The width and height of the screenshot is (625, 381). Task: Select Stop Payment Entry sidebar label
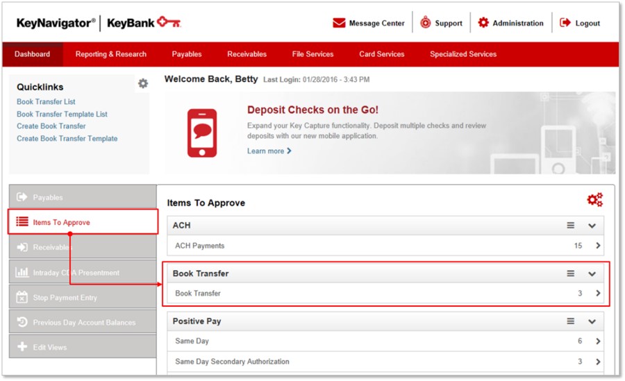point(65,297)
